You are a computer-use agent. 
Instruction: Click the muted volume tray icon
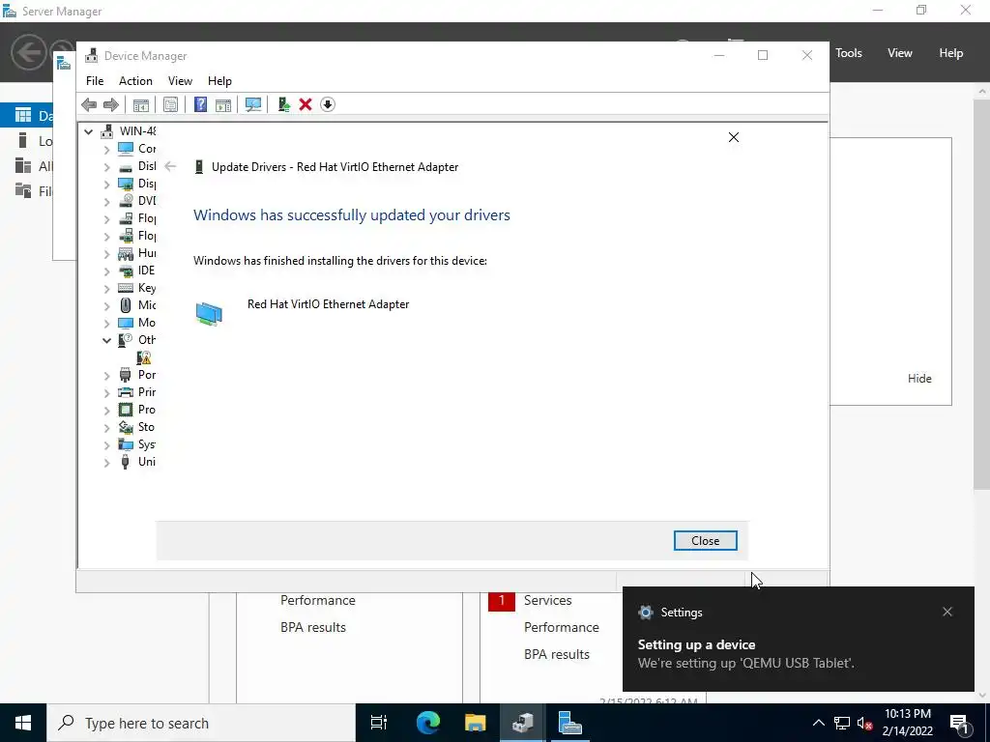(865, 723)
